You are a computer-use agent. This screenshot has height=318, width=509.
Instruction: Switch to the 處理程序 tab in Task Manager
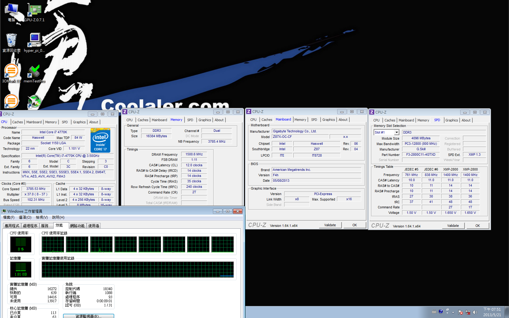pos(30,226)
